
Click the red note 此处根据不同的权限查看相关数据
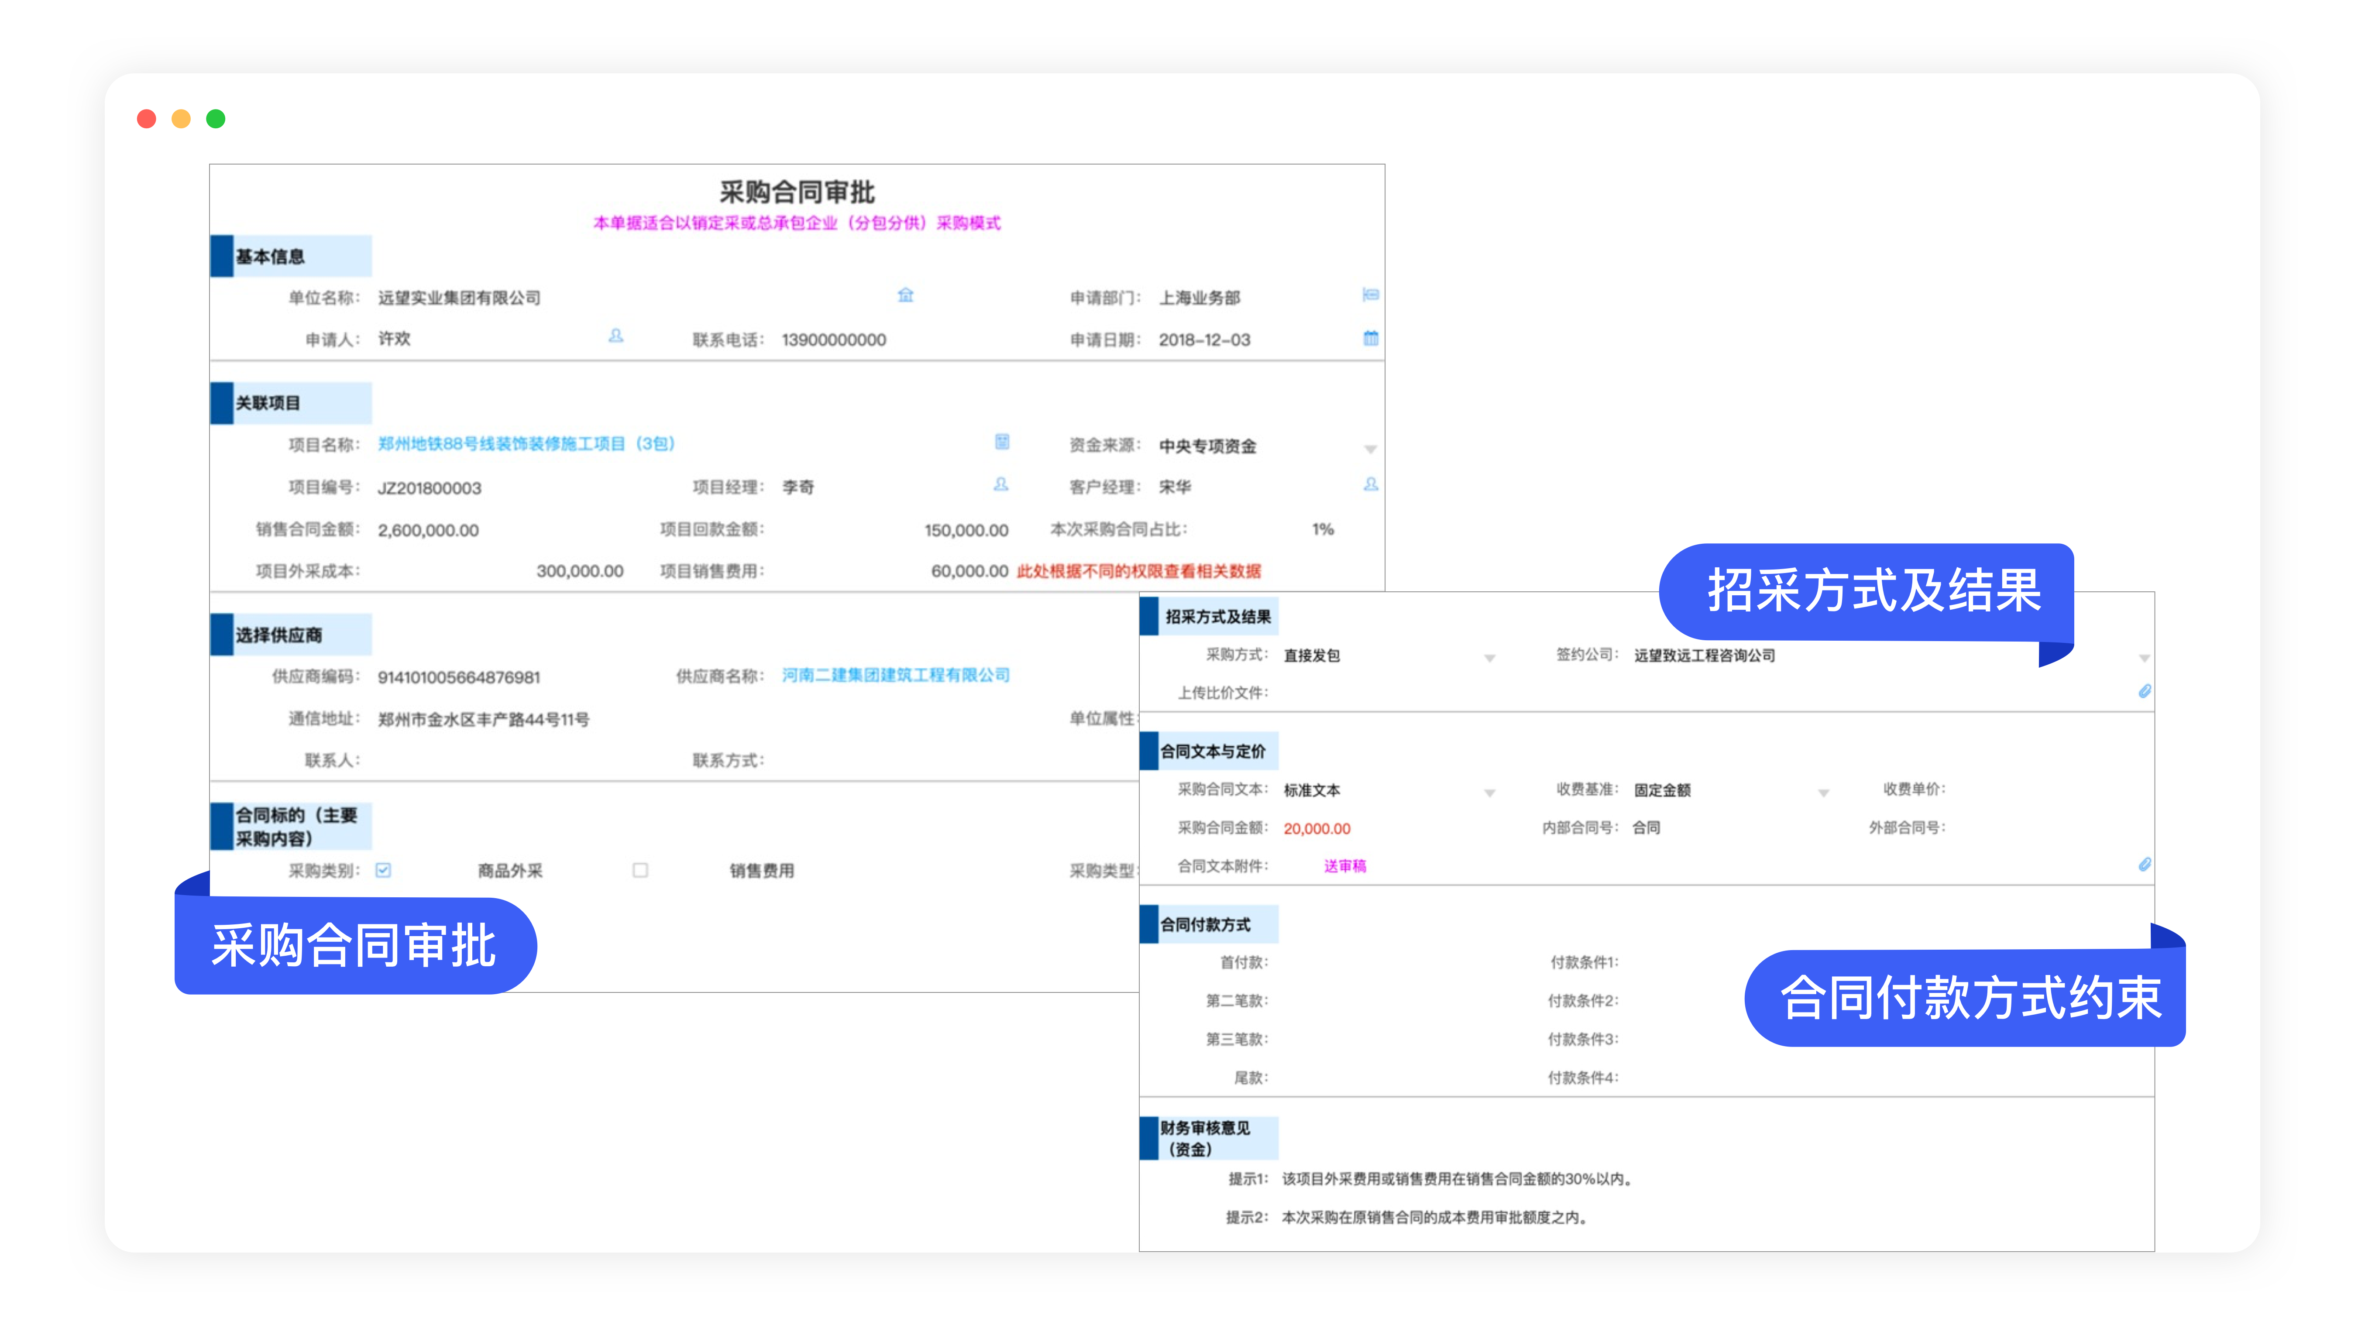(x=1138, y=571)
